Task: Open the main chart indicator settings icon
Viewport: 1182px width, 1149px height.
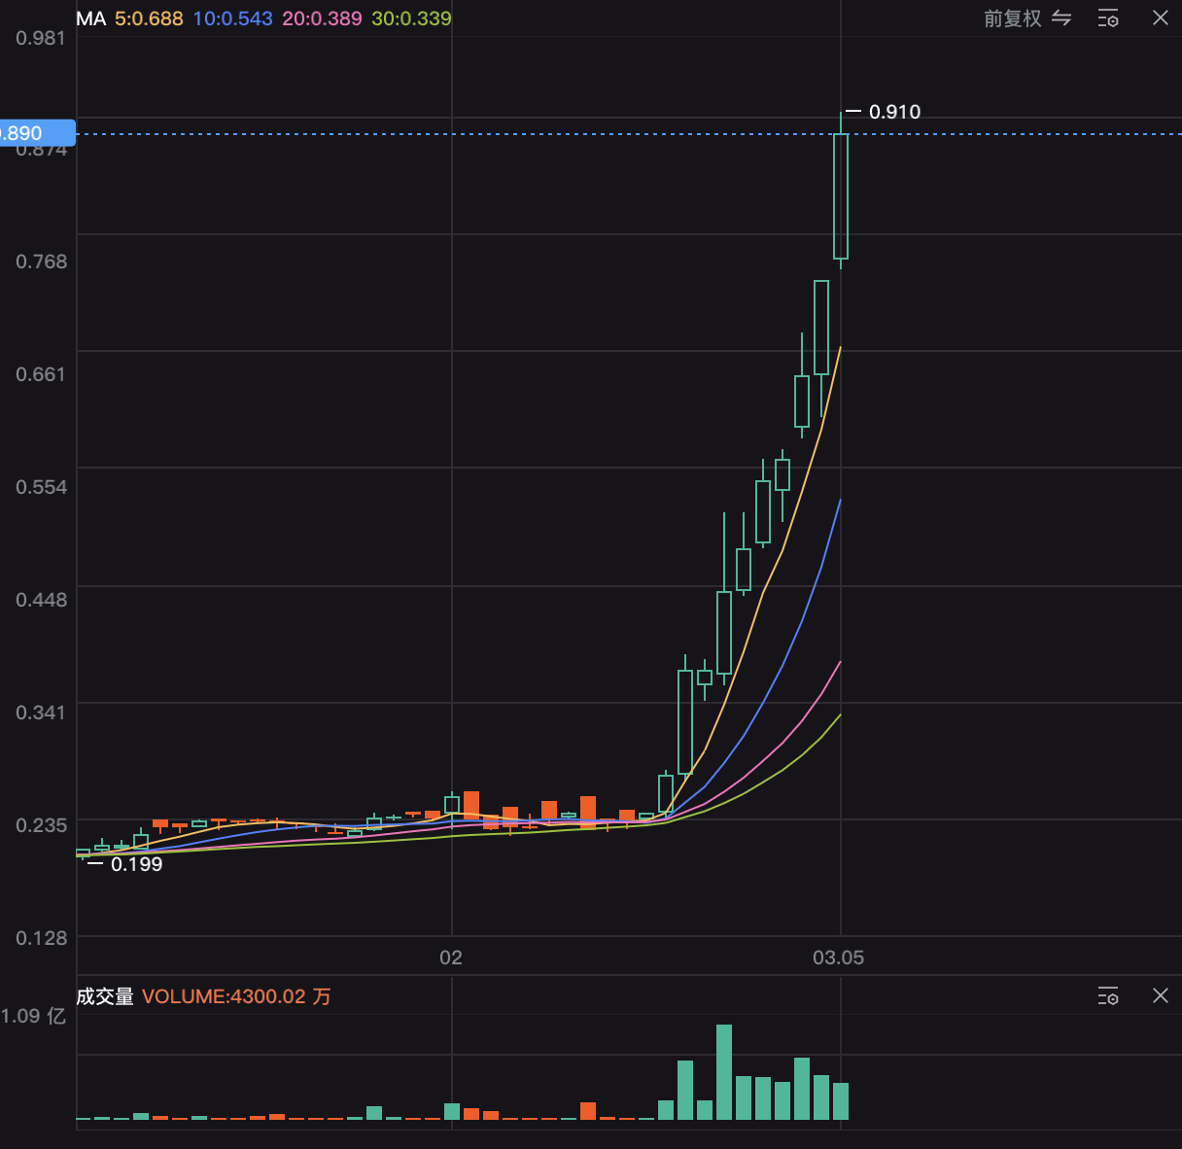Action: click(1108, 18)
